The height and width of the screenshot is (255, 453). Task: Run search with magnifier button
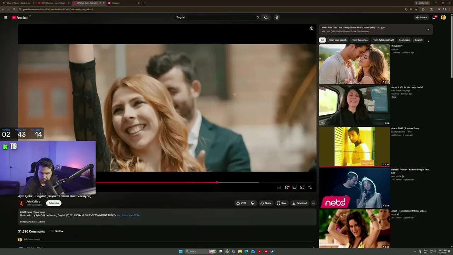[266, 17]
